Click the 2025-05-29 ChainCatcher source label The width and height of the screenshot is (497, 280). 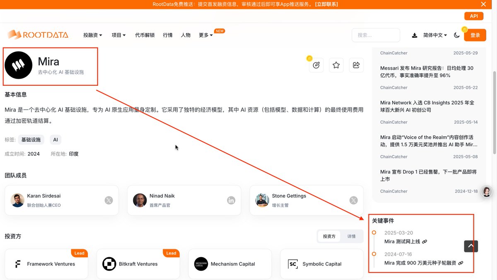pyautogui.click(x=394, y=53)
